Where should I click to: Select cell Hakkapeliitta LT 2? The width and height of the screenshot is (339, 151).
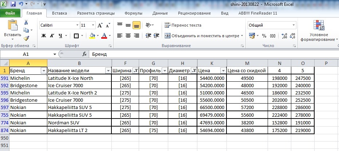point(79,130)
